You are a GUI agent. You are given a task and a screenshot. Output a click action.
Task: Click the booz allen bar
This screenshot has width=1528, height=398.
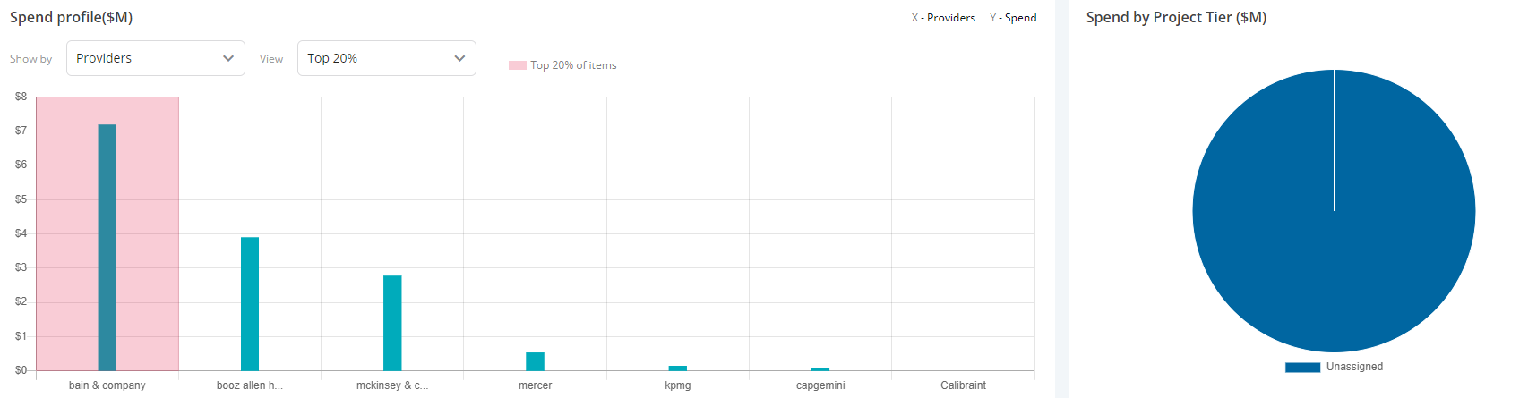coord(250,304)
